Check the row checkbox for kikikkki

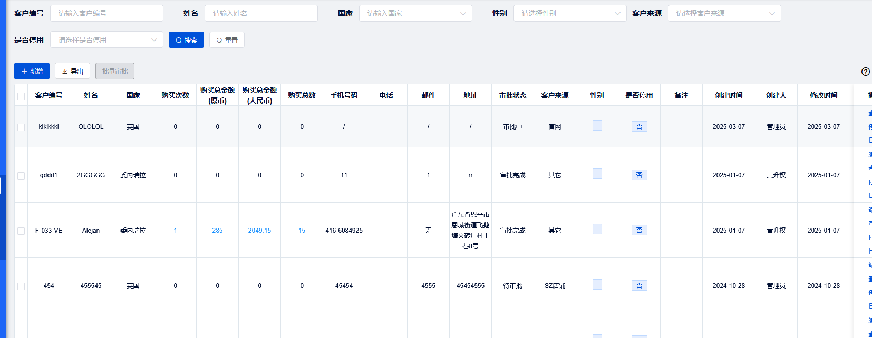[21, 127]
